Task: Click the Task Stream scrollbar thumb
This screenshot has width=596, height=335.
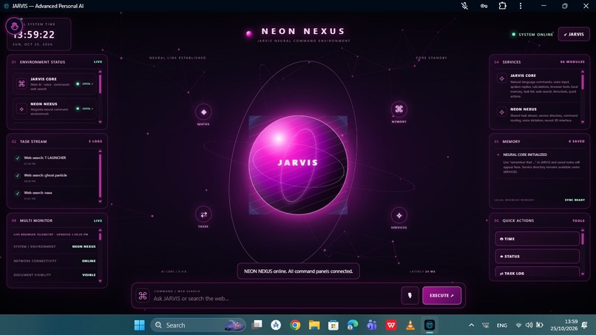Action: (x=101, y=175)
